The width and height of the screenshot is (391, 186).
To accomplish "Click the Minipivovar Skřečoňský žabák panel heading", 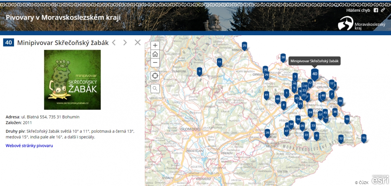I will pyautogui.click(x=62, y=42).
